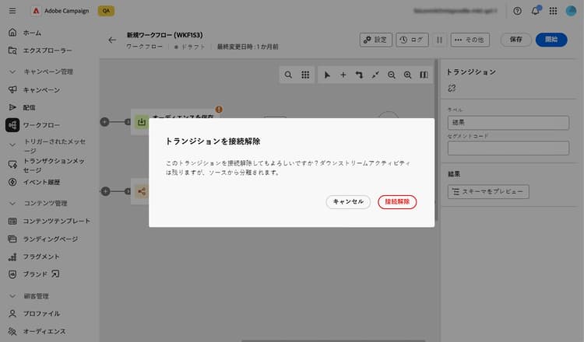
Task: Open the help question mark icon
Action: pos(517,11)
